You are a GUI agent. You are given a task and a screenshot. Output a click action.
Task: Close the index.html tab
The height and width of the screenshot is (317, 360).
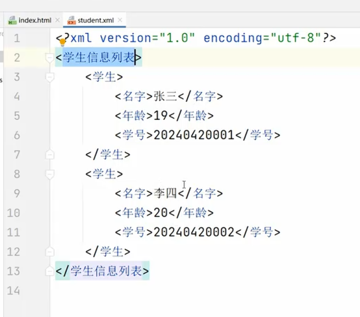pos(57,20)
